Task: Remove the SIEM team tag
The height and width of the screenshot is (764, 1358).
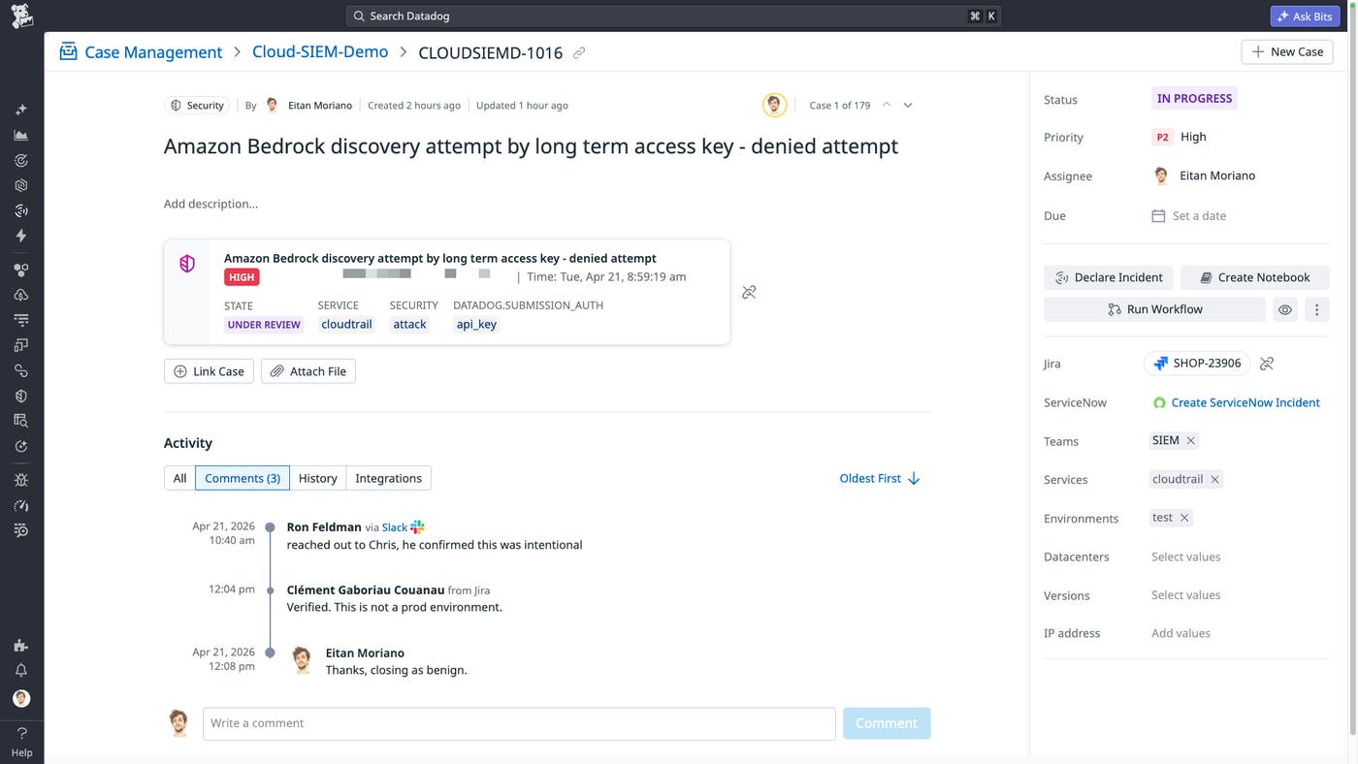Action: tap(1191, 440)
